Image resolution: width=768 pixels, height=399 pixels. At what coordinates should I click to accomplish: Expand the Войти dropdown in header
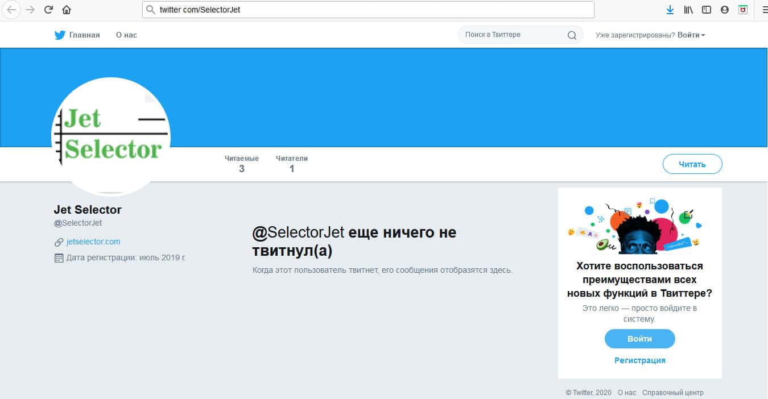pos(691,35)
